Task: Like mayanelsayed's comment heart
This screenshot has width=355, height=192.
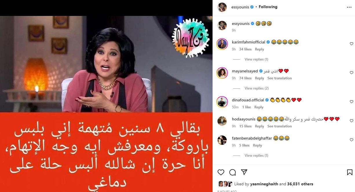Action: [352, 73]
